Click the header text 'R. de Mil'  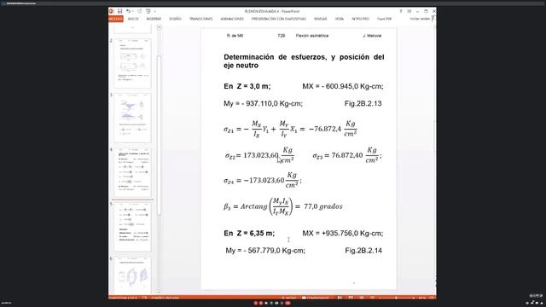pos(235,36)
